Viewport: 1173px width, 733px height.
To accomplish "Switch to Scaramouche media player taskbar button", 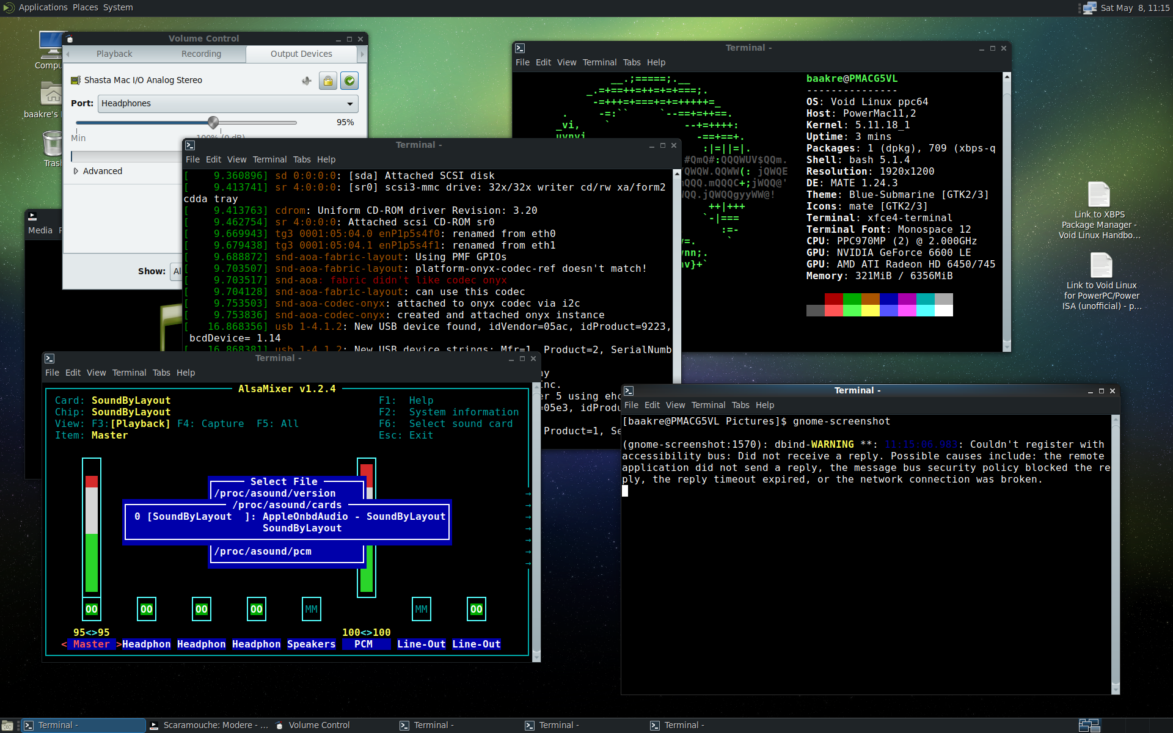I will (x=209, y=725).
